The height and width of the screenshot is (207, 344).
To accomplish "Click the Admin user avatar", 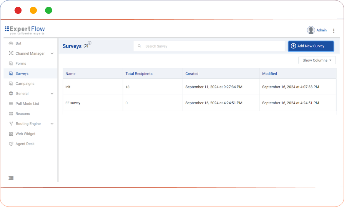I will pyautogui.click(x=311, y=30).
